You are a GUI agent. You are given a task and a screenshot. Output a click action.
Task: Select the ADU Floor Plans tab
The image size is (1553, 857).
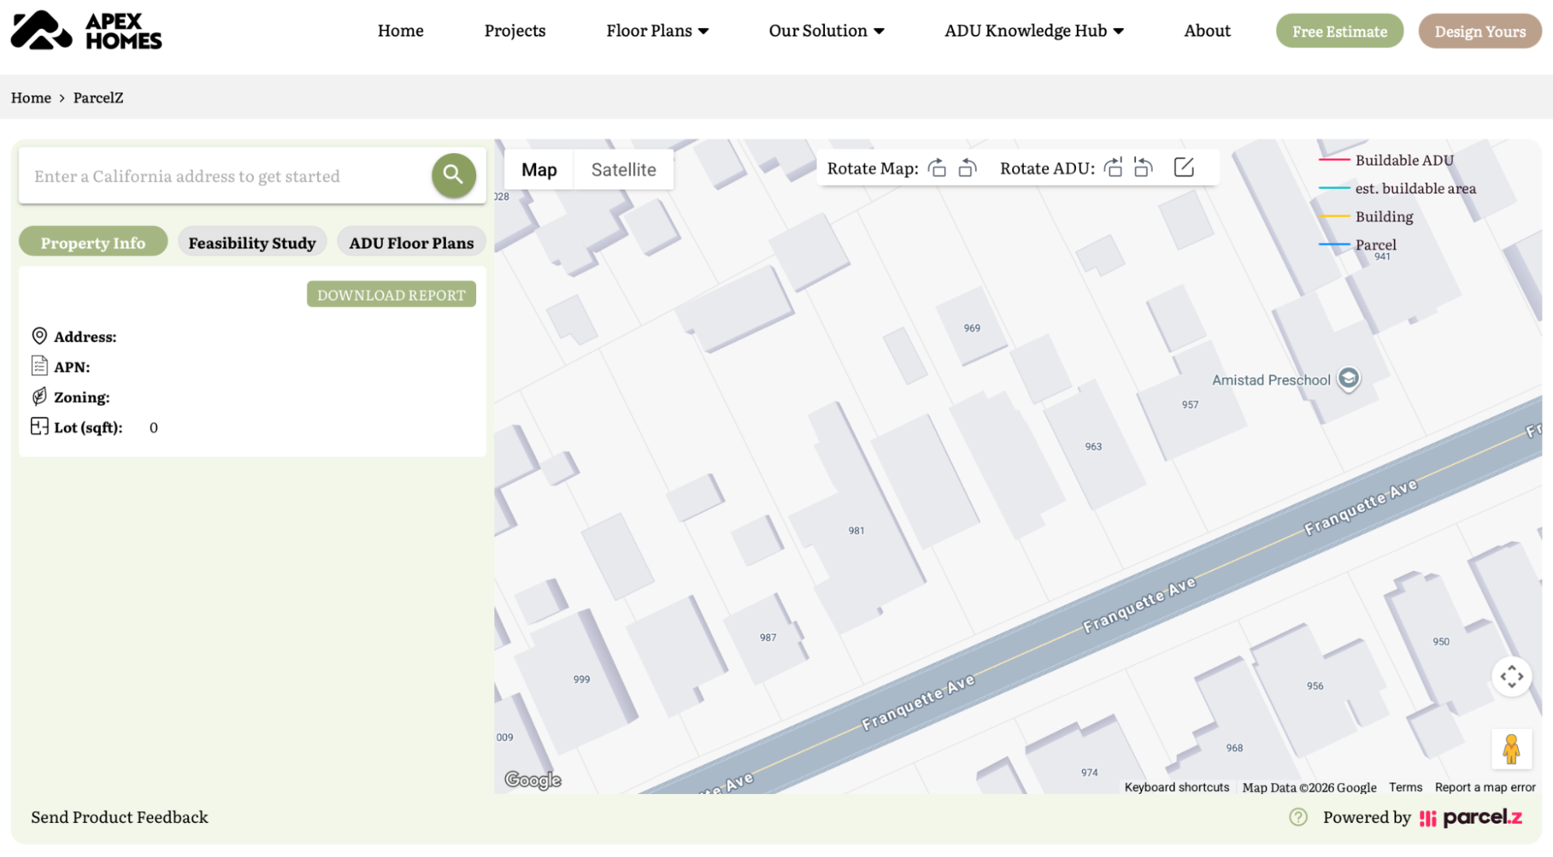click(412, 242)
